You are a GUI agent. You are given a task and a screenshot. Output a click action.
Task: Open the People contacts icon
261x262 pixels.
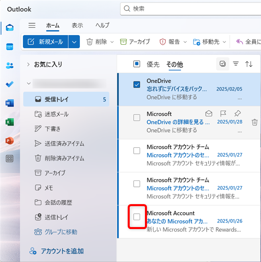click(10, 65)
